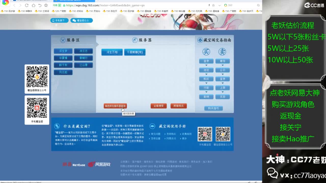The width and height of the screenshot is (326, 183).
Task: Click the 网易游戏 logo in the footer
Action: click(x=99, y=164)
